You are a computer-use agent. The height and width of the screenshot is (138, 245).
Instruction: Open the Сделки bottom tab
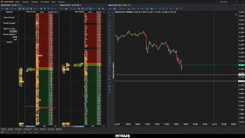tap(11, 129)
